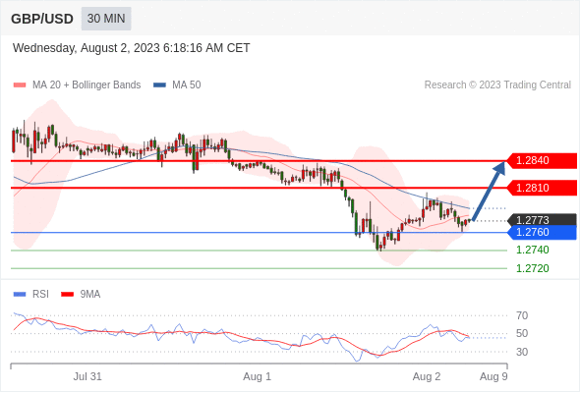Image resolution: width=580 pixels, height=393 pixels.
Task: Click the Aug 1 axis label
Action: (x=258, y=376)
